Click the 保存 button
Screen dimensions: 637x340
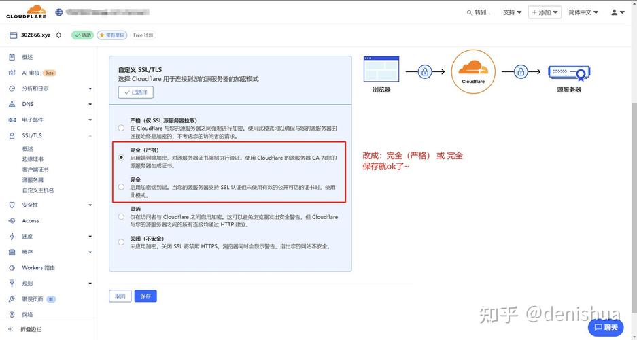(x=145, y=296)
